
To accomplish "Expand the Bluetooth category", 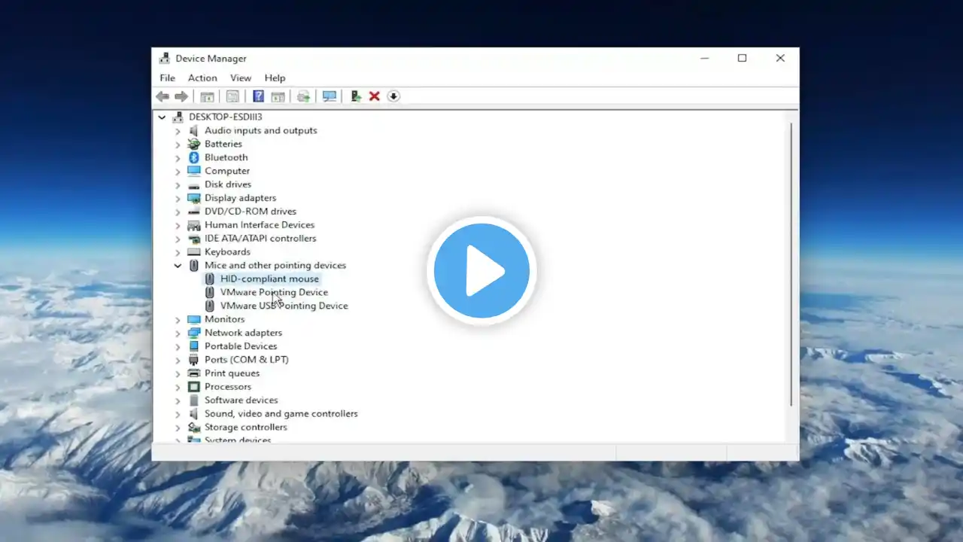I will click(x=178, y=158).
